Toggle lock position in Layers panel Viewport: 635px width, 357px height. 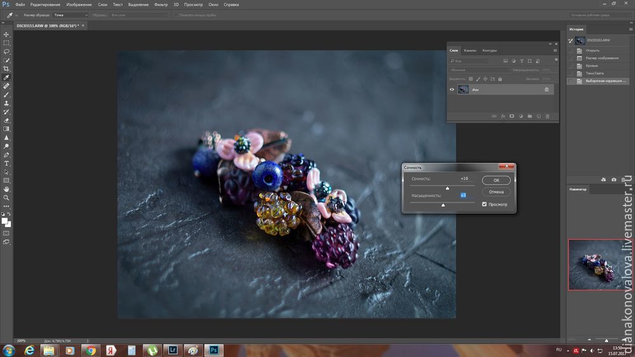click(x=485, y=79)
